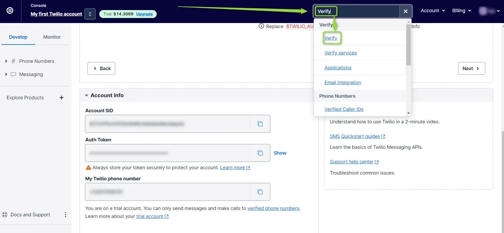
Task: Click the Docs and Support help icon
Action: (5, 215)
